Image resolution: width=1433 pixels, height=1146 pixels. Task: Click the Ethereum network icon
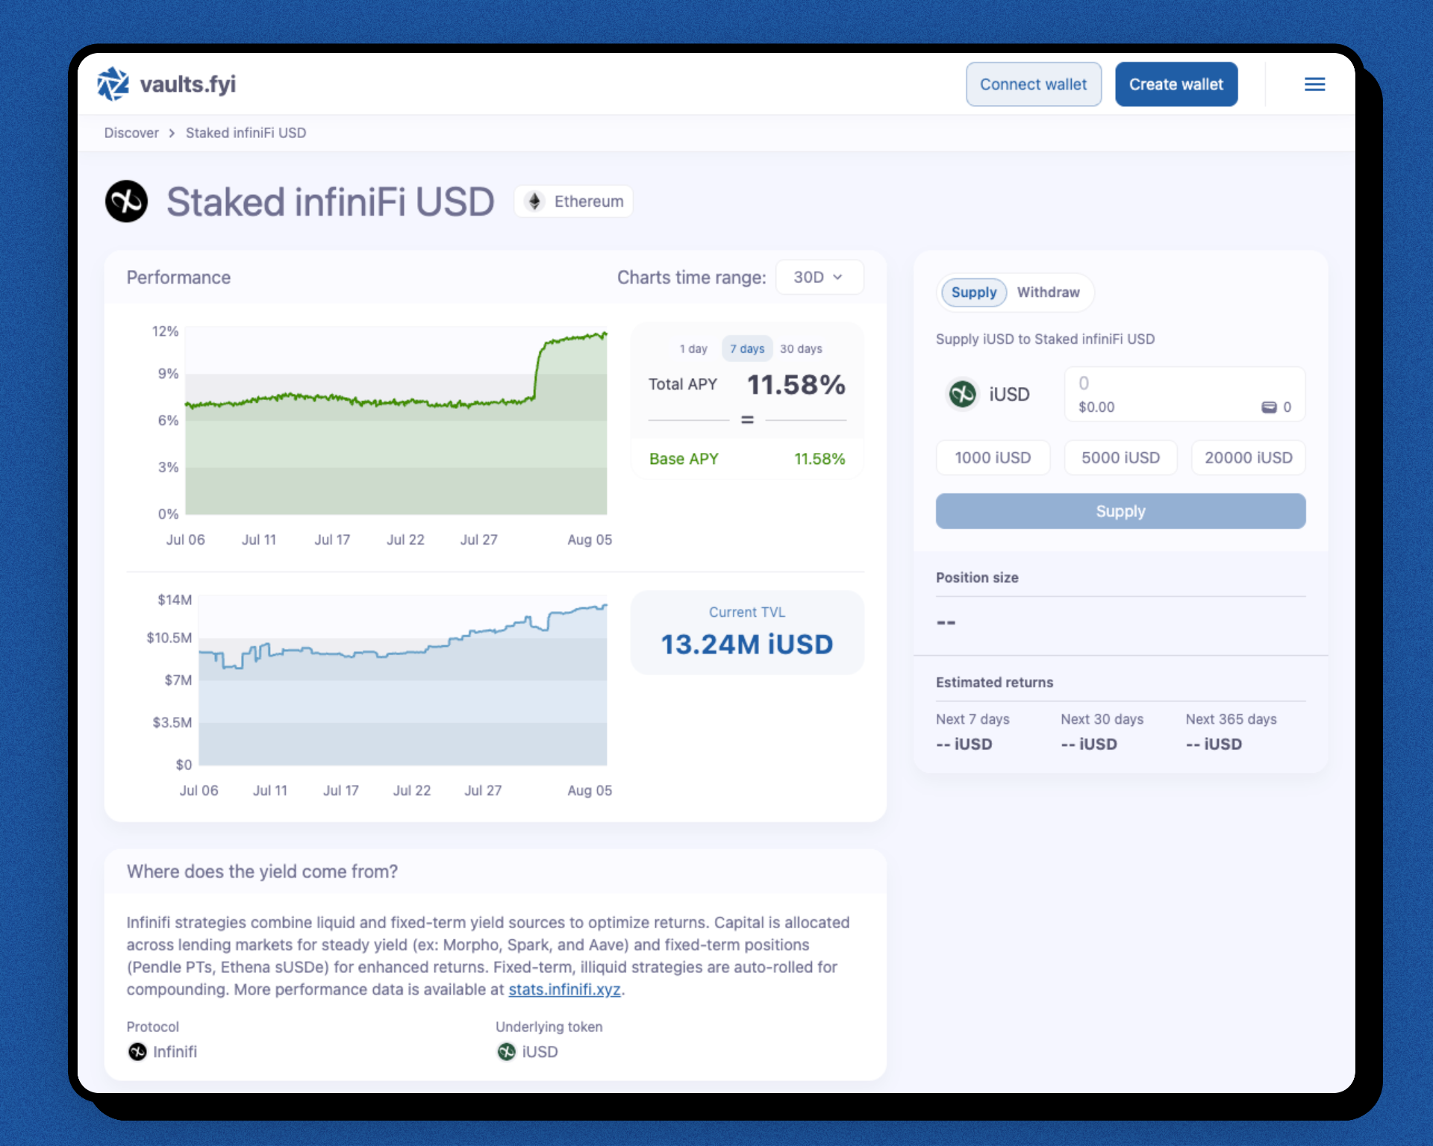point(534,201)
